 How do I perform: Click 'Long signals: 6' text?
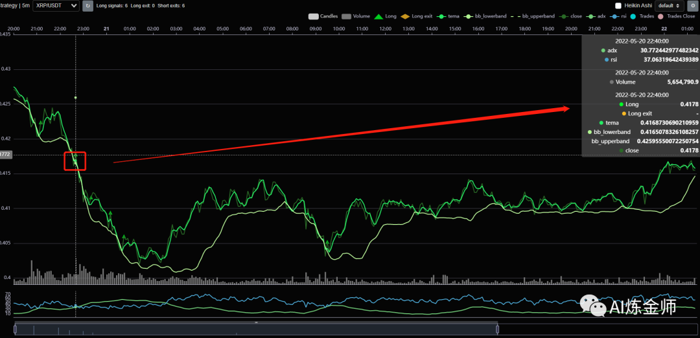tap(112, 6)
